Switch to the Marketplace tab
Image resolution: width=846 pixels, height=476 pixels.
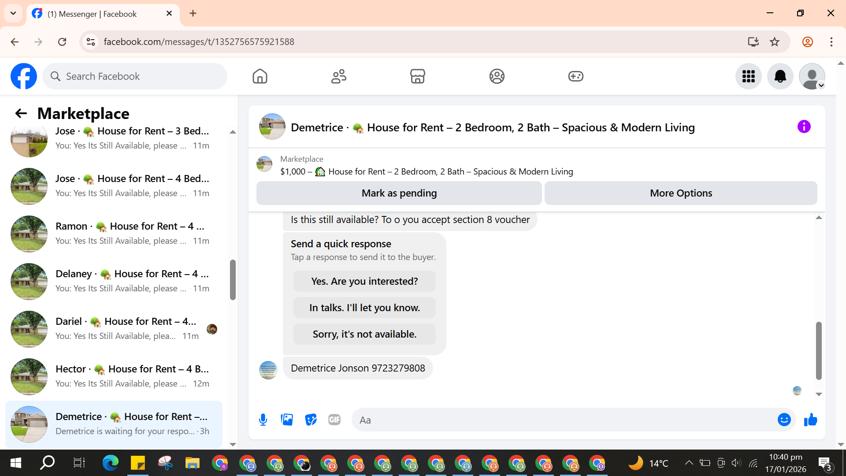[x=417, y=76]
